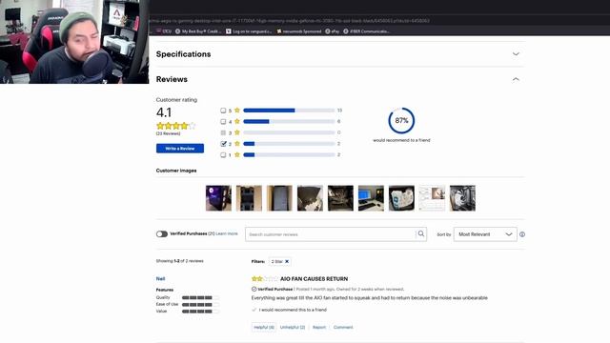Mark the review Helpful
This screenshot has width=610, height=343.
tap(264, 327)
